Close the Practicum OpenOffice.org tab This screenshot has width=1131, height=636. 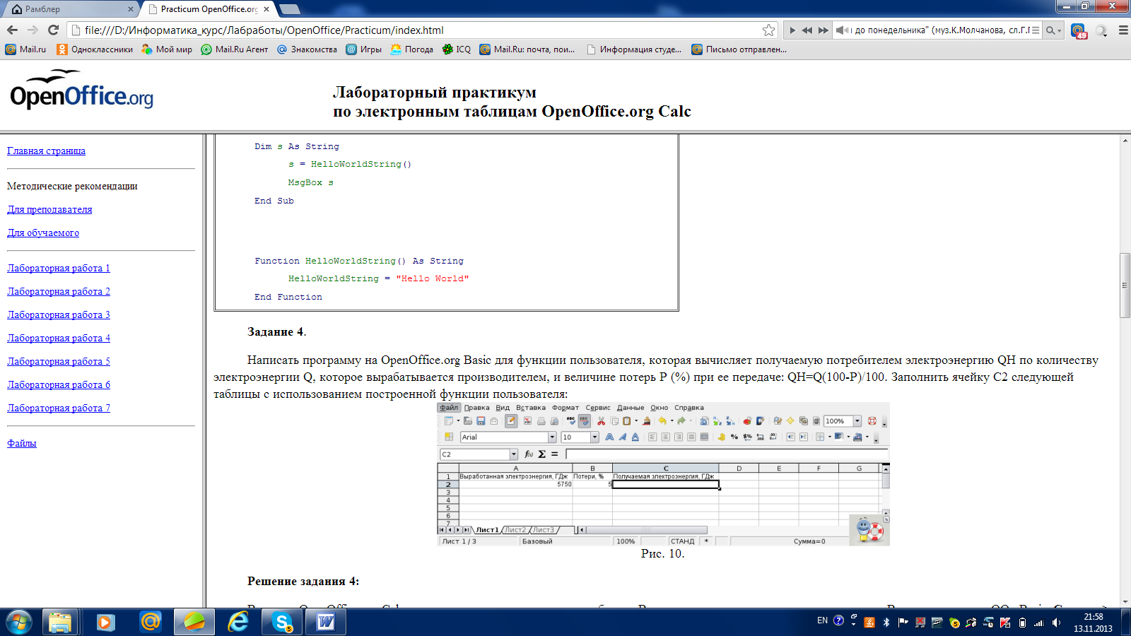(266, 9)
